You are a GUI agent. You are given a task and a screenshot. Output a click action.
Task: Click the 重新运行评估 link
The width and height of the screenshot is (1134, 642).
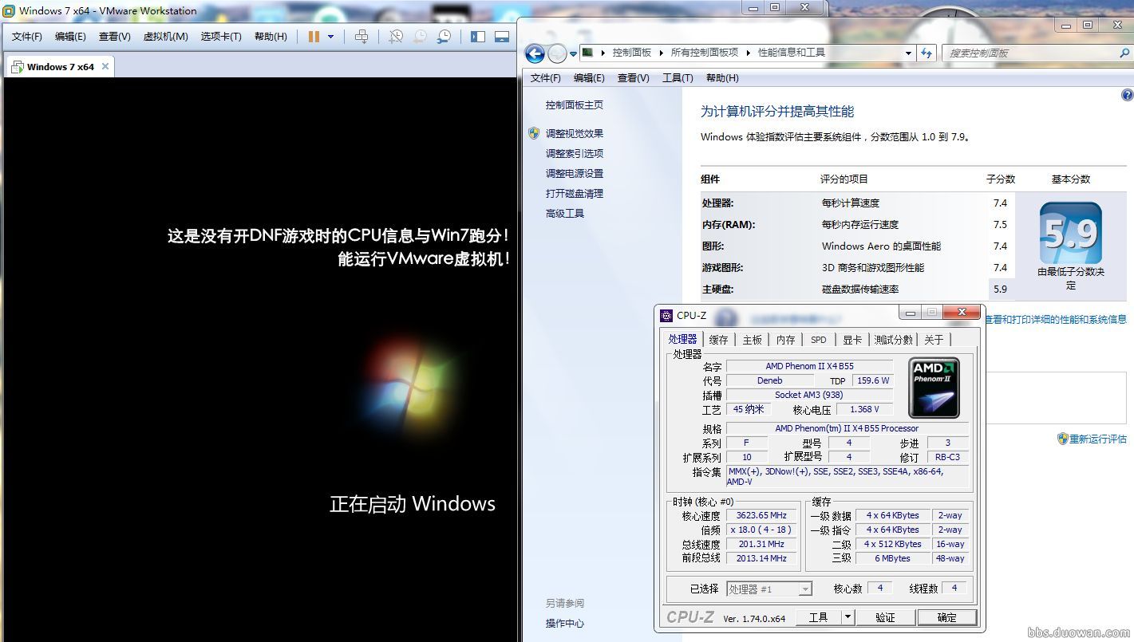(1097, 439)
